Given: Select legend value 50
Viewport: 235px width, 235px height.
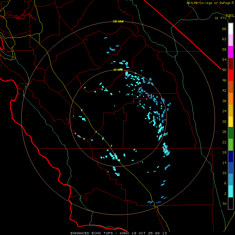Looking at the screenshot, I should click(224, 70).
